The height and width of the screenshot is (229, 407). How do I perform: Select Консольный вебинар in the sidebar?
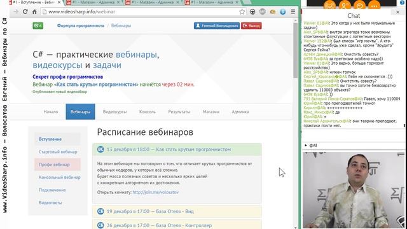pos(57,177)
